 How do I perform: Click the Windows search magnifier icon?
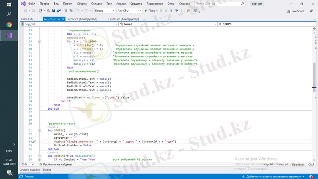9,14
